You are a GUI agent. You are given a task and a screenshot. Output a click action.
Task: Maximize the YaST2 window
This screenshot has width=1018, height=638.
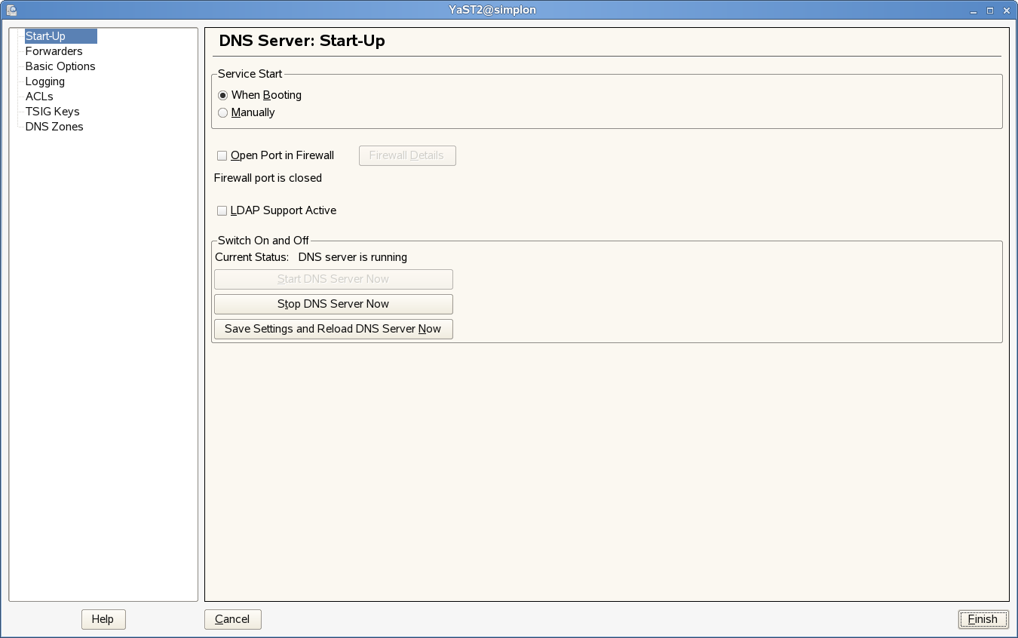991,10
